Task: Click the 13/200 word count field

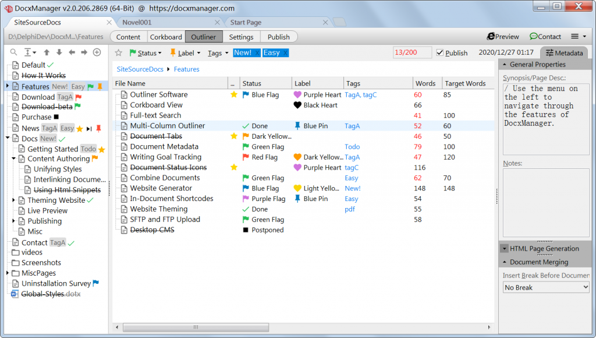Action: point(413,52)
